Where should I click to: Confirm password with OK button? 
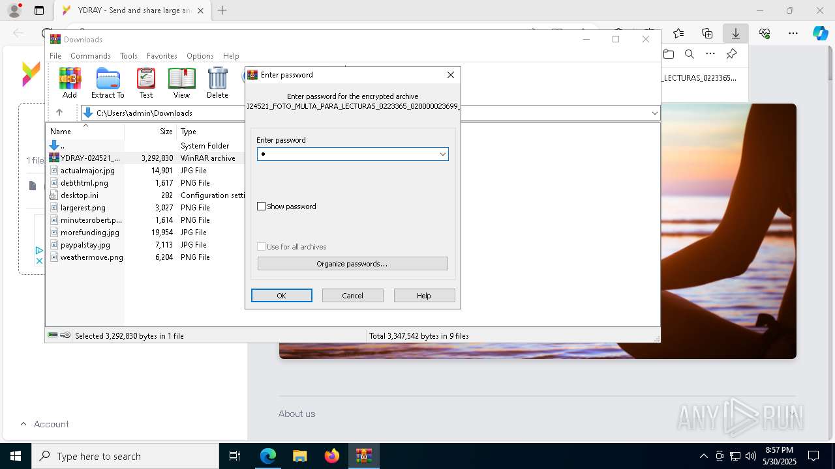point(282,296)
